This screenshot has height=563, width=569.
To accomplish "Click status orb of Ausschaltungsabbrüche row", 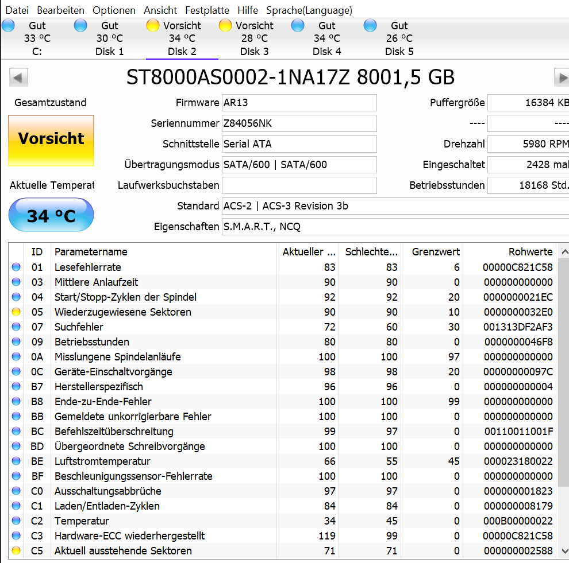I will coord(16,491).
